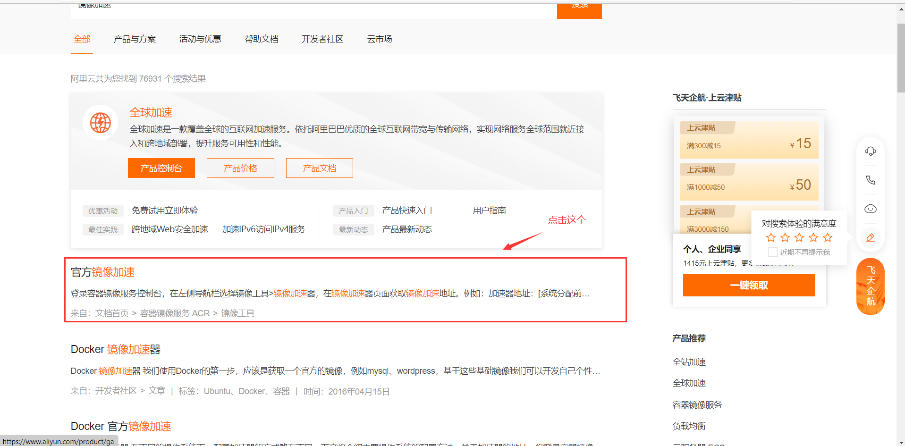Click the 产品控制台 button
The image size is (905, 446).
(x=161, y=168)
